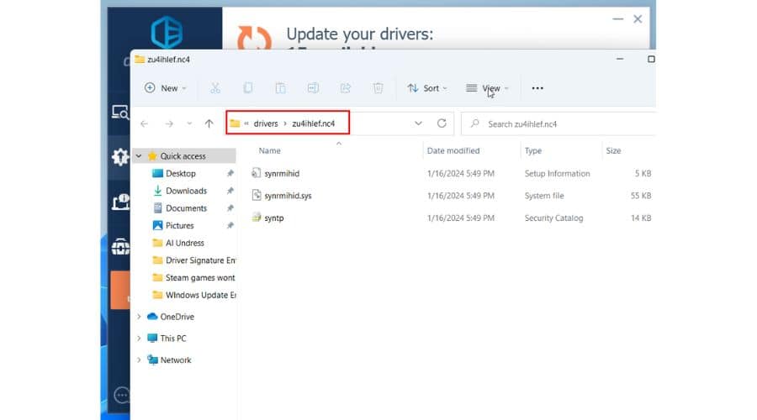Click the driver app logo at top
Viewport: 757px width, 420px height.
pyautogui.click(x=167, y=32)
